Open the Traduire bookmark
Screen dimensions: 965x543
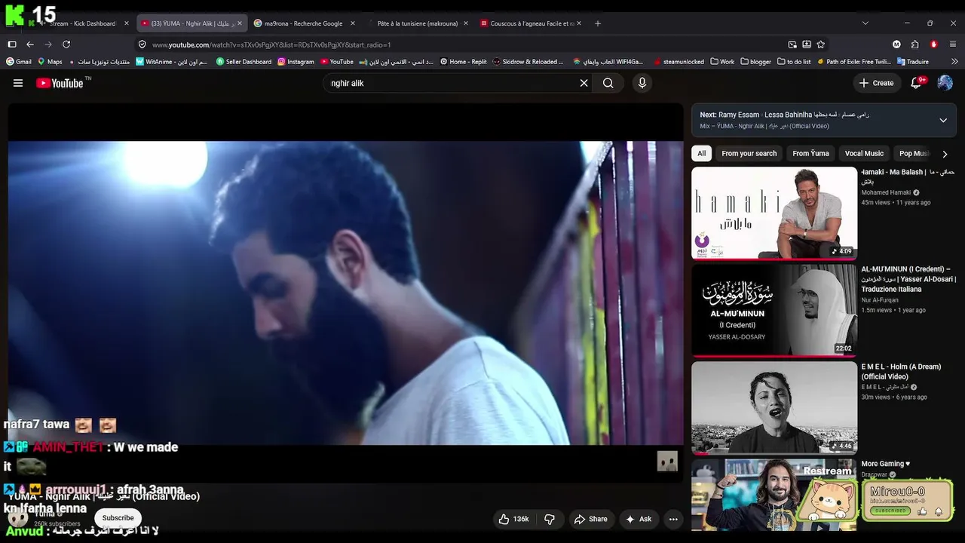coord(912,62)
